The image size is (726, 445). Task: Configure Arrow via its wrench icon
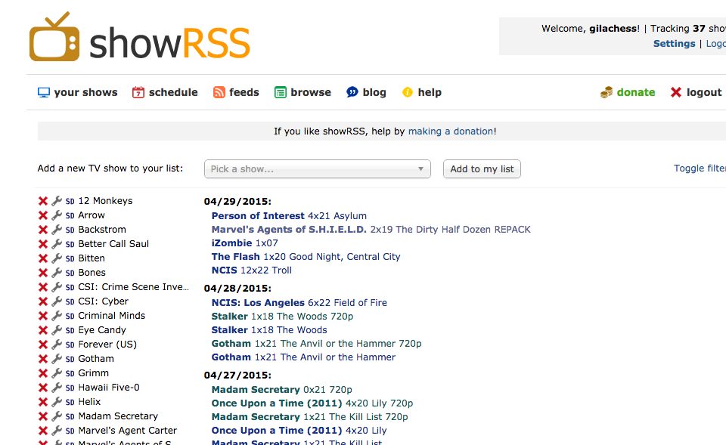(x=57, y=215)
